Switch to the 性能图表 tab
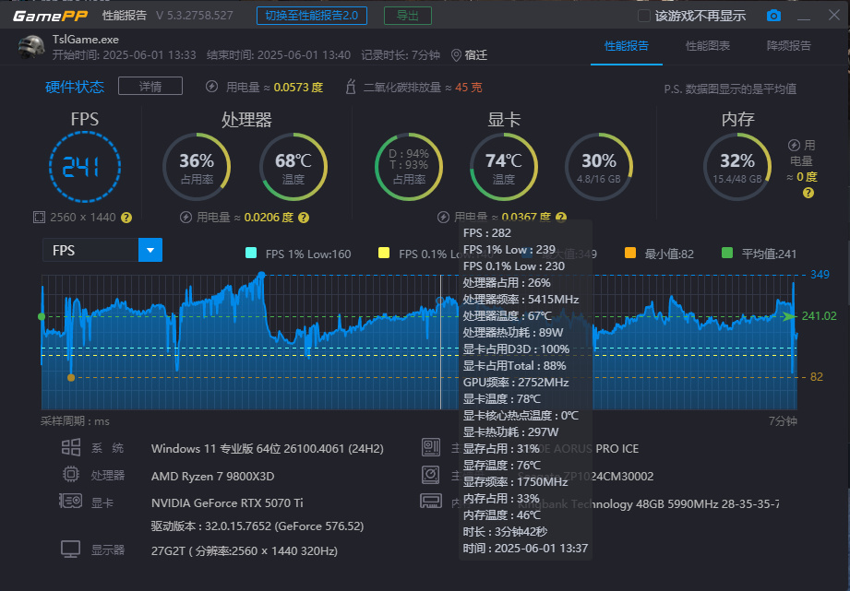Viewport: 850px width, 591px height. click(708, 46)
